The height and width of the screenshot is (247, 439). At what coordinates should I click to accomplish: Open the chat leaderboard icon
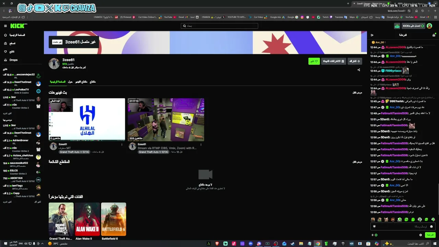pos(434,35)
